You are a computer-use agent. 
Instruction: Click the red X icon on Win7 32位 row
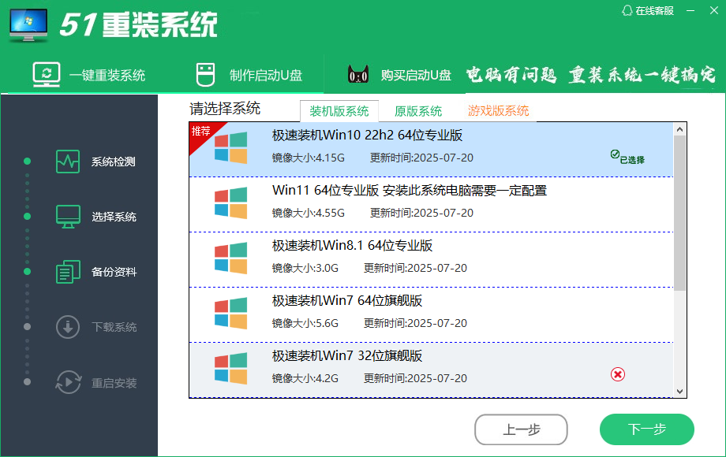[618, 374]
